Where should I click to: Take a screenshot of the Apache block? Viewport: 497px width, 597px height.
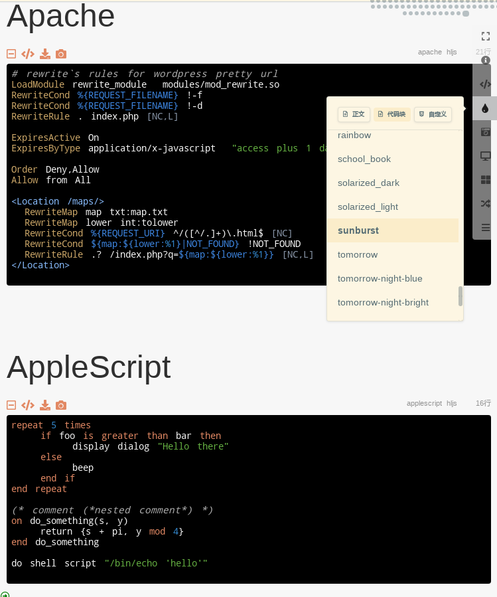[61, 54]
